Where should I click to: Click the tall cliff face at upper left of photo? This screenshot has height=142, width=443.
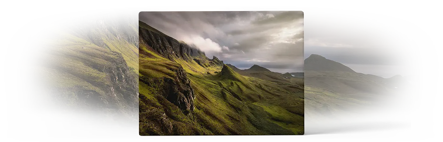tap(166, 44)
